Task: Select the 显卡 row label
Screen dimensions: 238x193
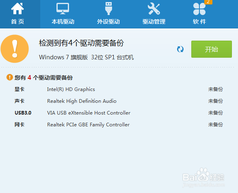Action: (x=19, y=89)
